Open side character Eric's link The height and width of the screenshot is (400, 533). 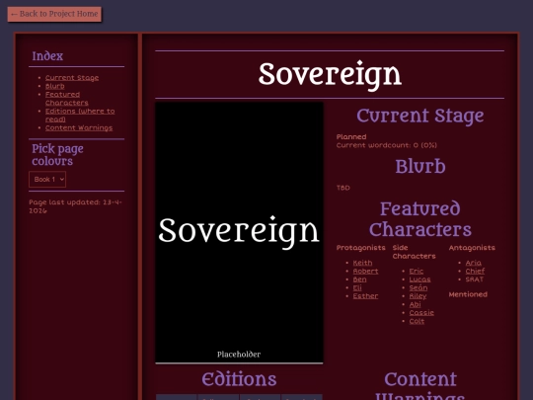pyautogui.click(x=417, y=271)
